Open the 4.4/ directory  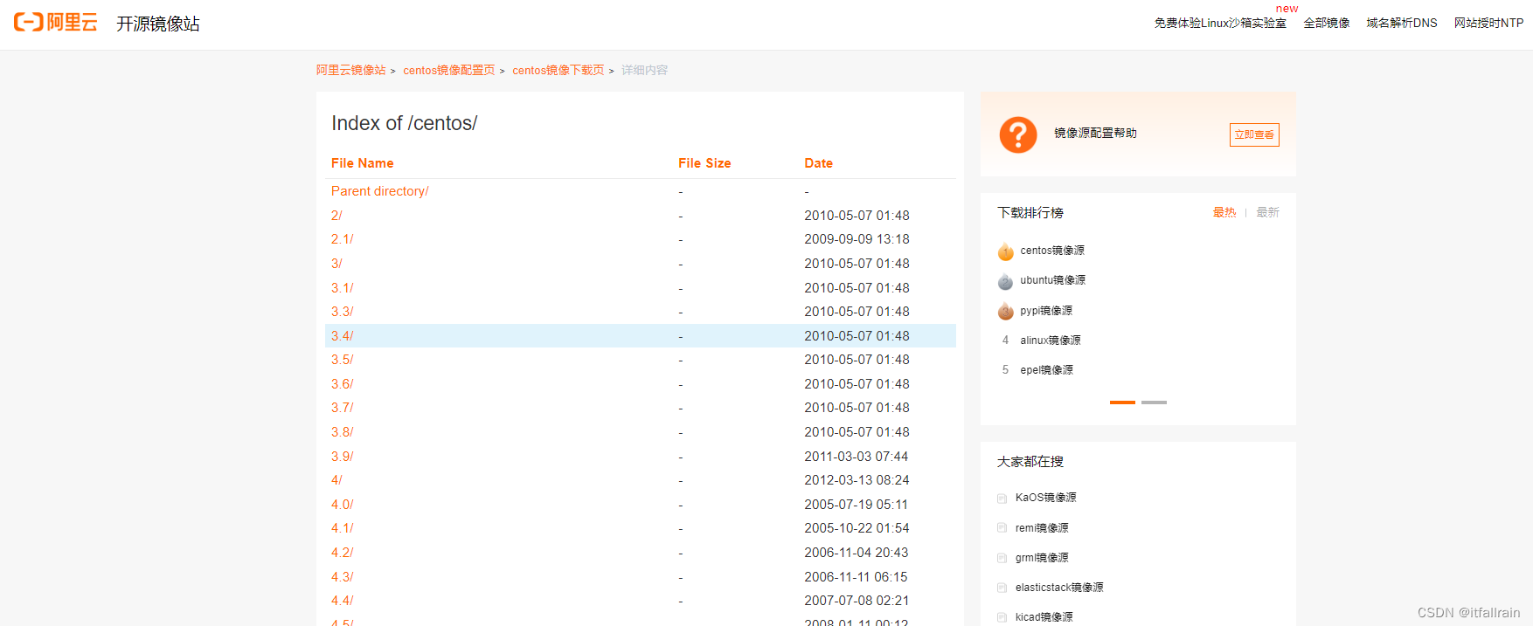(x=342, y=601)
